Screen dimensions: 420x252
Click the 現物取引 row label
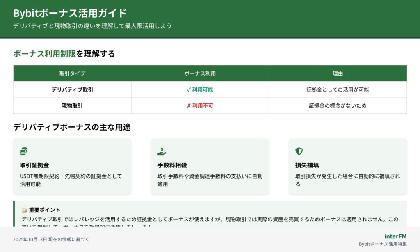pyautogui.click(x=72, y=105)
